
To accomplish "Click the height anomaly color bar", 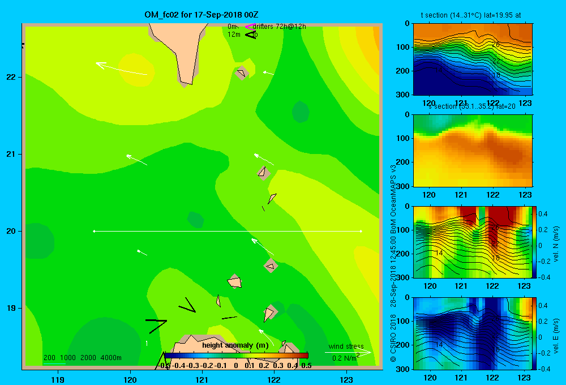I will pos(236,356).
